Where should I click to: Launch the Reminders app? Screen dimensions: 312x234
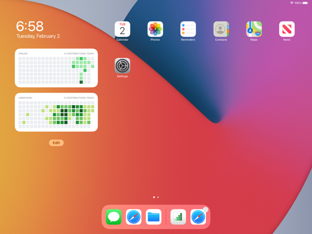pos(188,29)
